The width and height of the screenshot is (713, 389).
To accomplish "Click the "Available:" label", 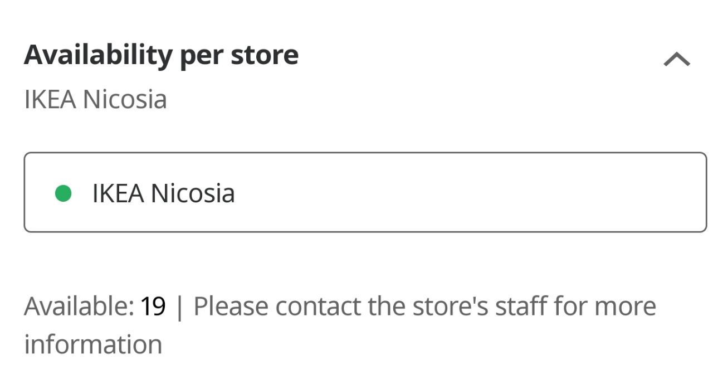I will [x=79, y=306].
